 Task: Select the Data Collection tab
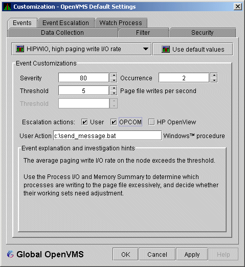click(x=62, y=33)
